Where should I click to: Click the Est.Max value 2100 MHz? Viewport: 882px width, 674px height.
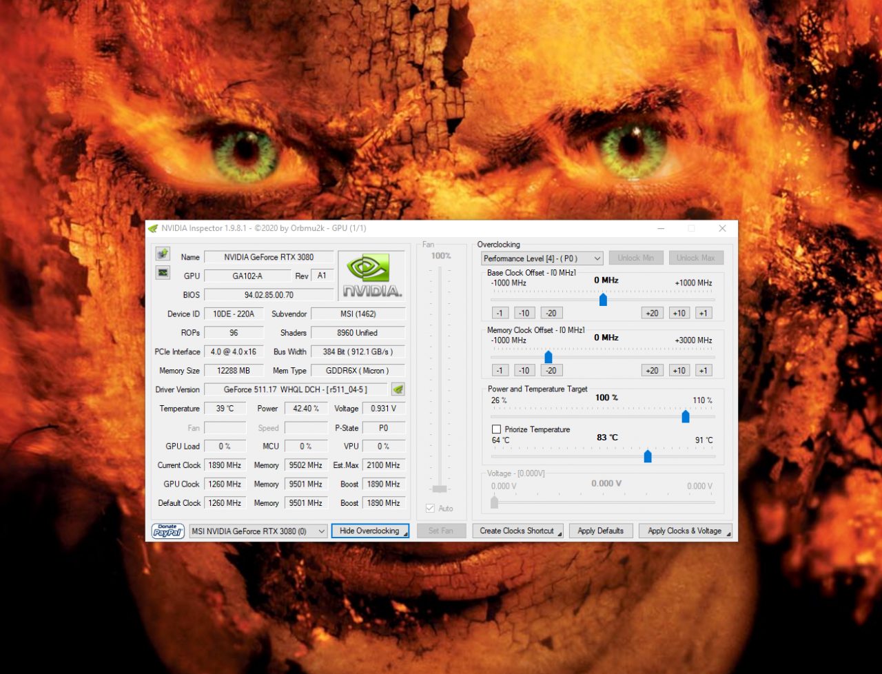click(384, 465)
